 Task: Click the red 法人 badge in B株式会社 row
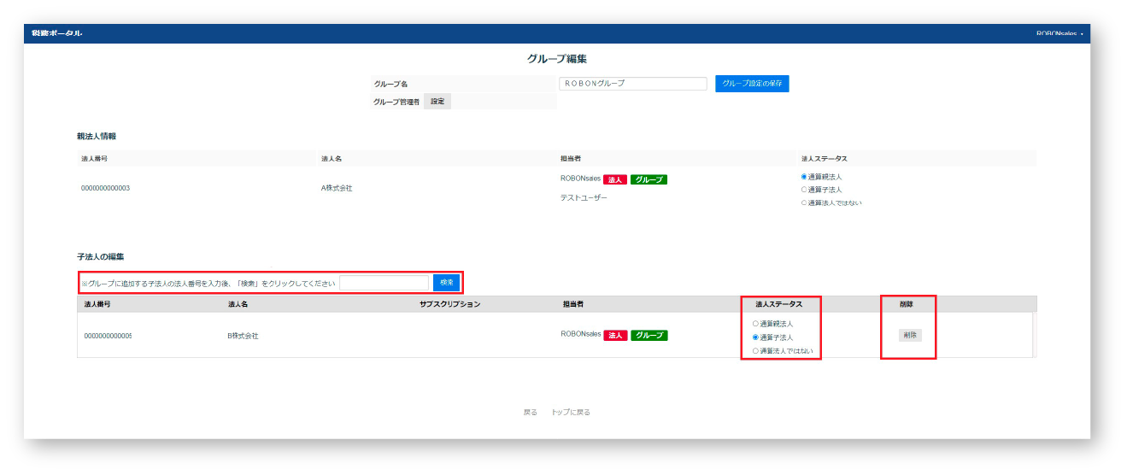pos(615,336)
